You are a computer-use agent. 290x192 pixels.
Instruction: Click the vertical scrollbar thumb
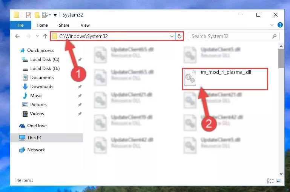click(x=281, y=59)
